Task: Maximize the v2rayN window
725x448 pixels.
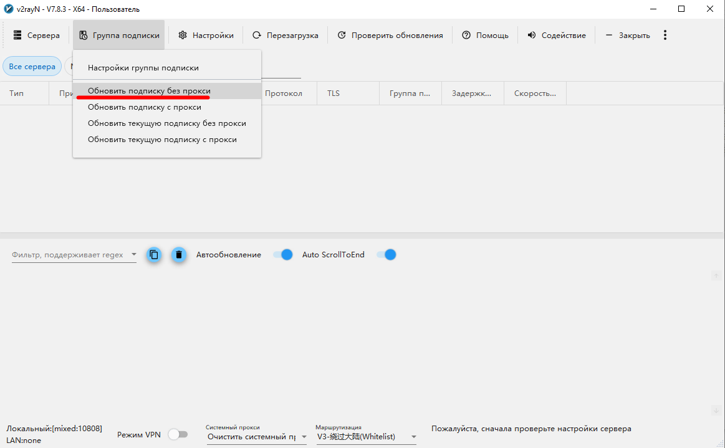Action: click(681, 9)
